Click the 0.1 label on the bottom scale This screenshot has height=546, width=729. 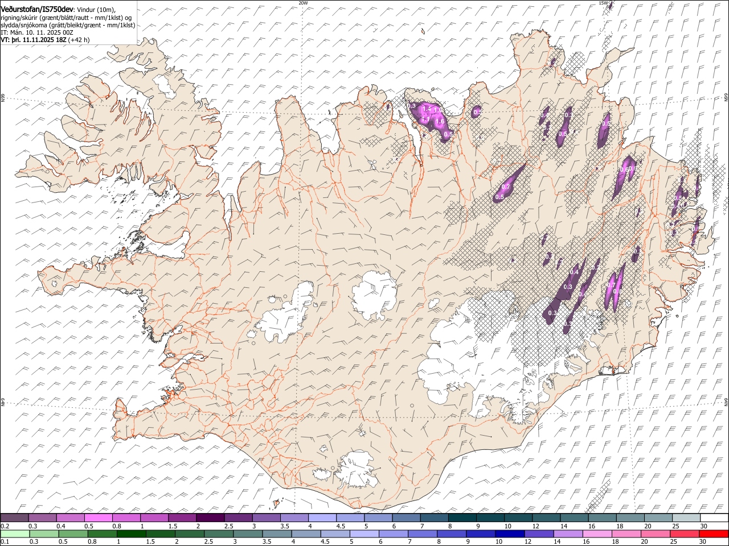click(5, 542)
